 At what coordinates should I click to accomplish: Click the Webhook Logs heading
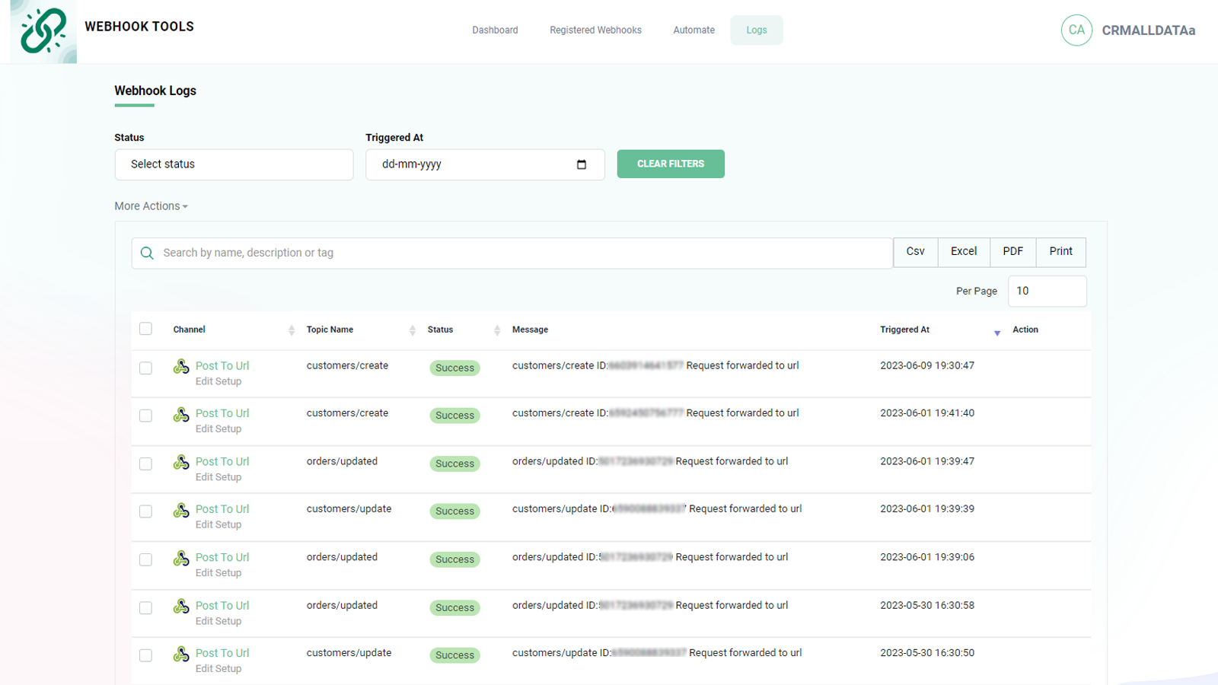(155, 91)
